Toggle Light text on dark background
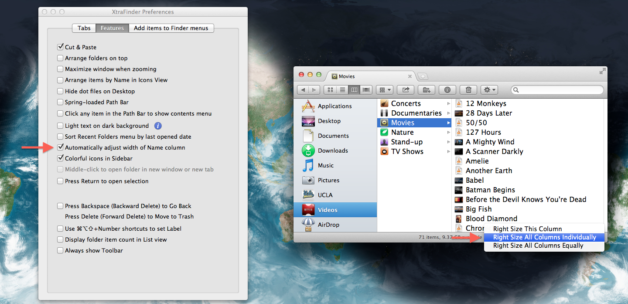The image size is (628, 304). pos(60,126)
